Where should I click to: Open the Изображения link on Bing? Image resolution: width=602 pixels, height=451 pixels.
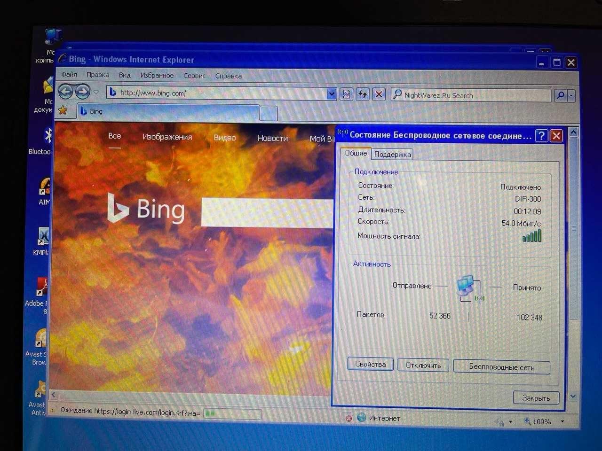click(167, 137)
